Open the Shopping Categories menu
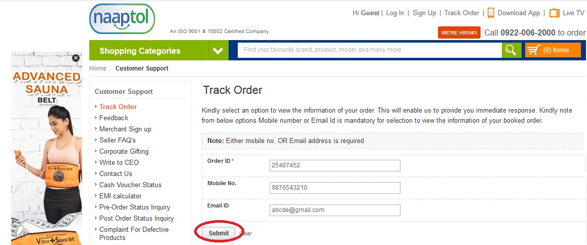The image size is (587, 245). [140, 51]
